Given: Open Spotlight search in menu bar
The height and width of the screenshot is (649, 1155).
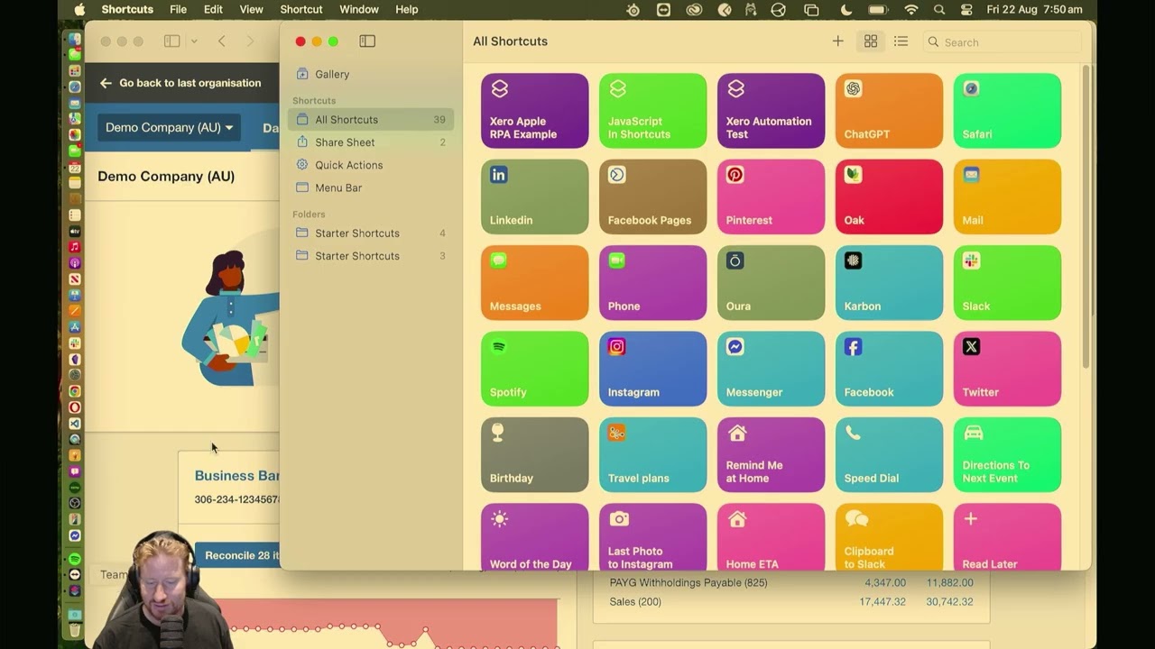Looking at the screenshot, I should click(939, 10).
